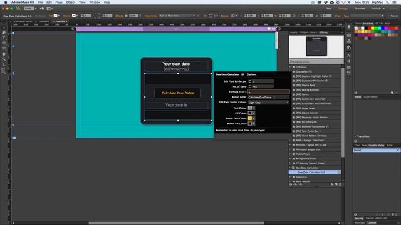
Task: Click the library list vertical scrollbar
Action: pyautogui.click(x=343, y=112)
